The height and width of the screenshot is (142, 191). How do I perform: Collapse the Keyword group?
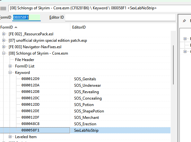(10, 73)
